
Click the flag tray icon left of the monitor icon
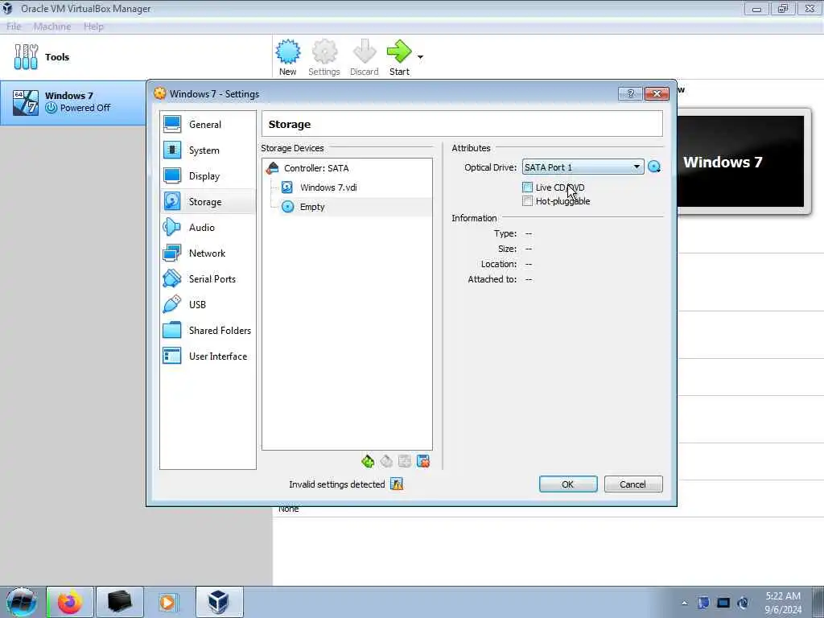[x=703, y=603]
